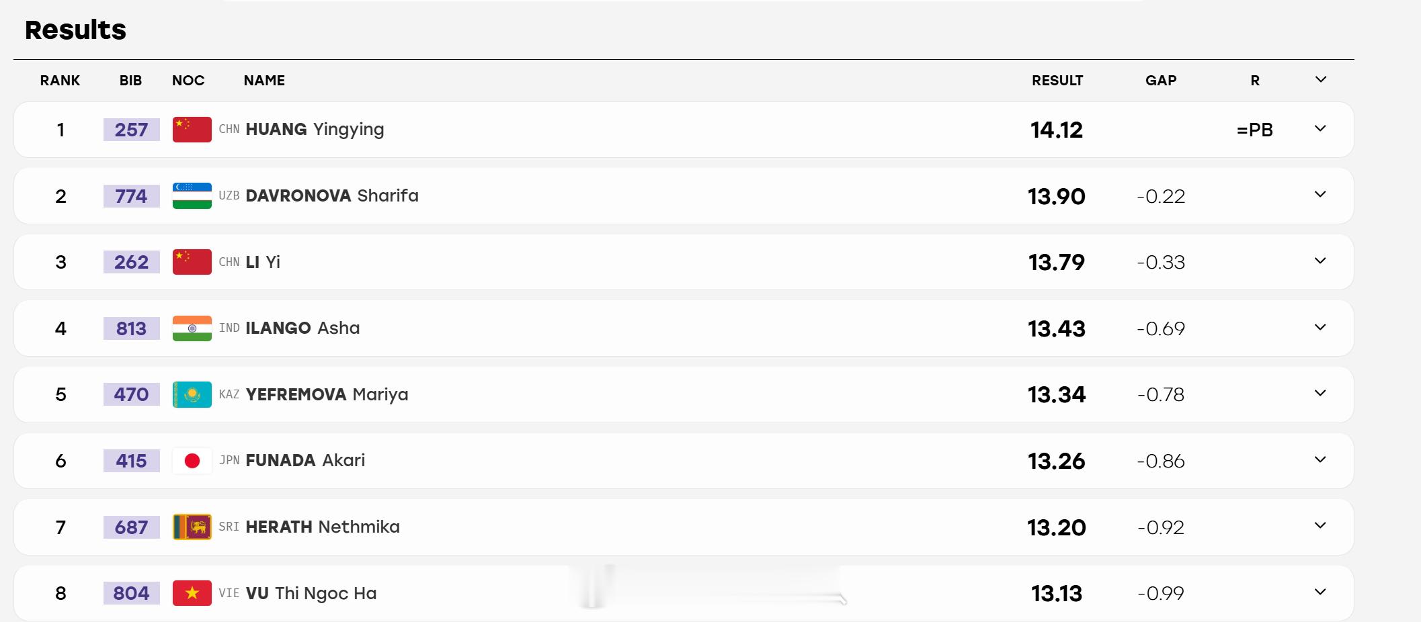The height and width of the screenshot is (622, 1421).
Task: Expand HUANG Yingying result details
Action: pos(1320,128)
